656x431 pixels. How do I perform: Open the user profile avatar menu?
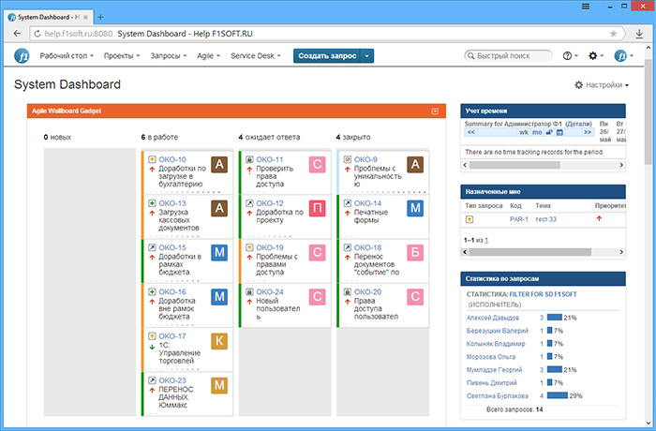click(x=624, y=56)
